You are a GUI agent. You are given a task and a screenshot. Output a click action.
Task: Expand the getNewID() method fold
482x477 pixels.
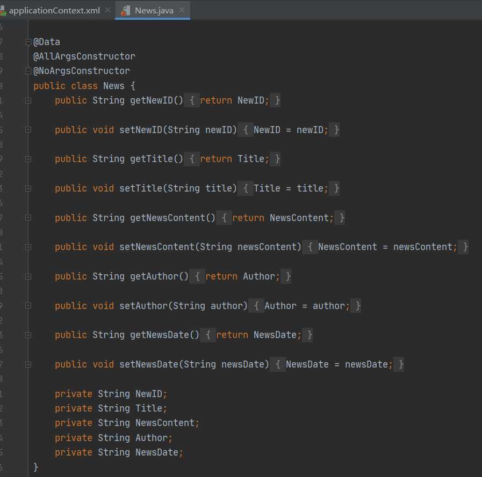(28, 100)
